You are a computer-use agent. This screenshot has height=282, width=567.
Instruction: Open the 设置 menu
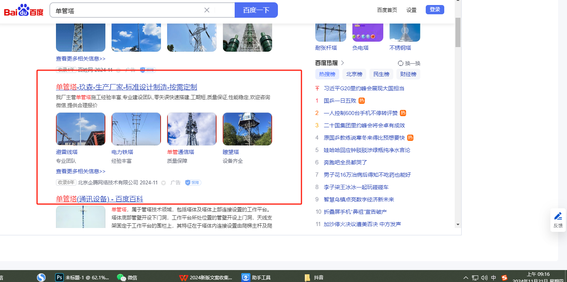[x=411, y=10]
